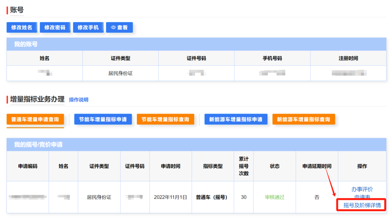This screenshot has width=392, height=218.
Task: Select the 节能车增量指标查询 tab
Action: click(166, 119)
